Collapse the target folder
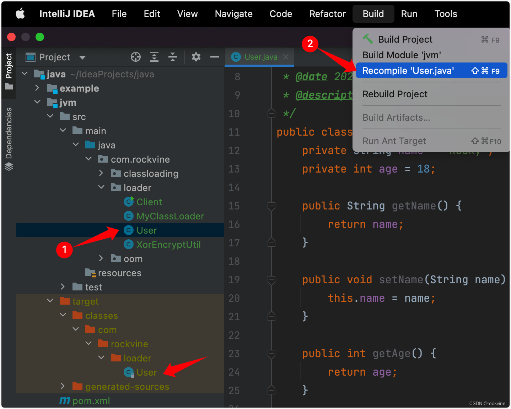 click(50, 301)
